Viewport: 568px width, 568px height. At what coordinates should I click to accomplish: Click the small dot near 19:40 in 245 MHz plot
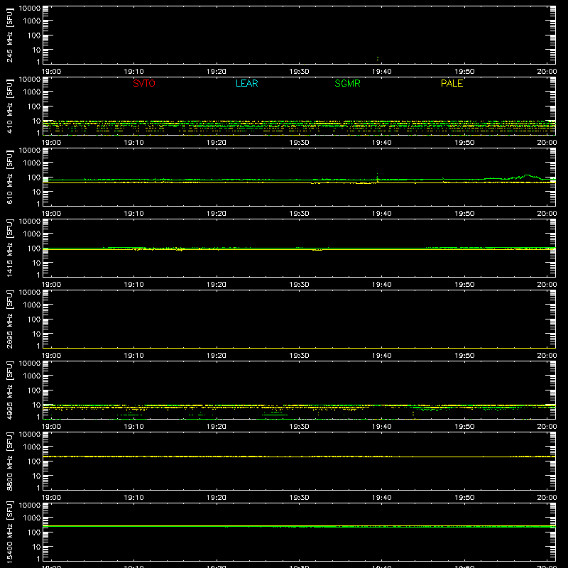point(378,58)
